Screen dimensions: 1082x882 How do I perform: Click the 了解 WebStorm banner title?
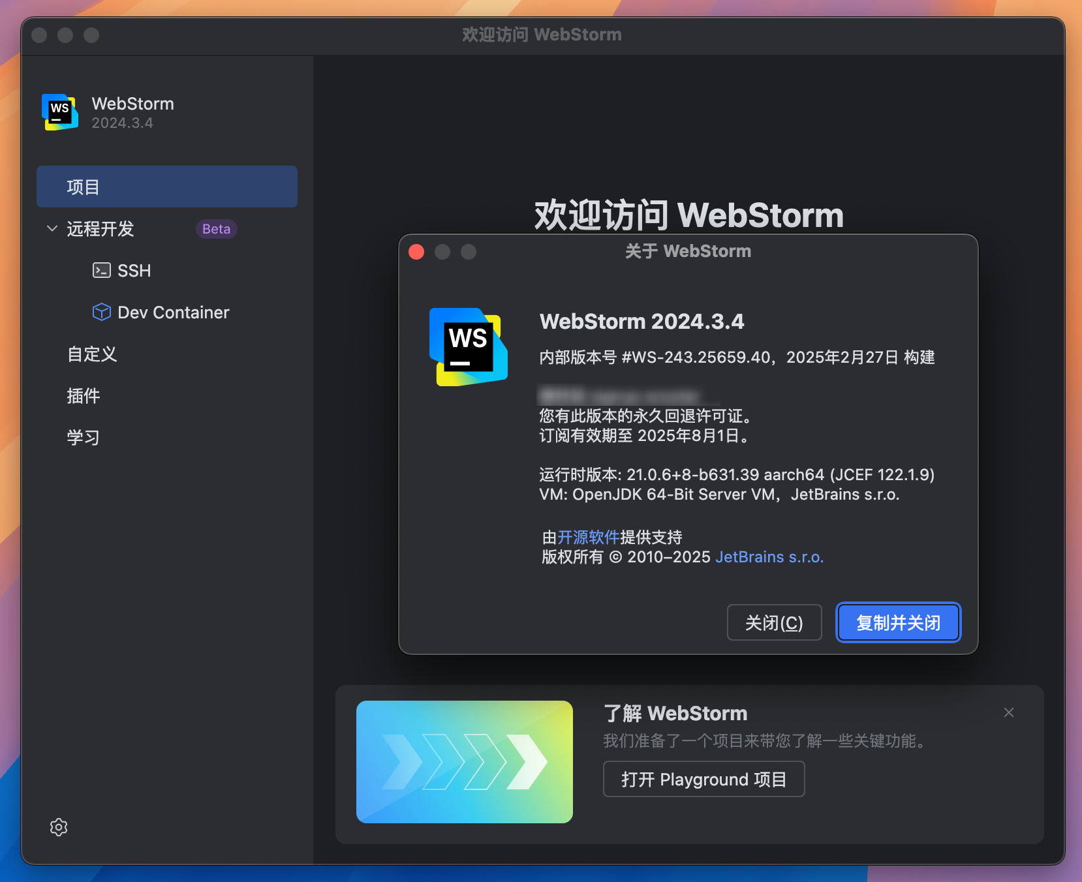point(675,713)
